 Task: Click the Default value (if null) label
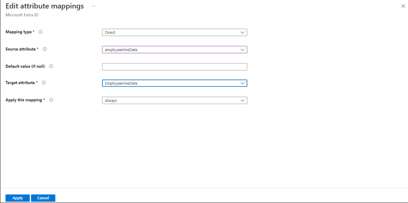coord(25,66)
